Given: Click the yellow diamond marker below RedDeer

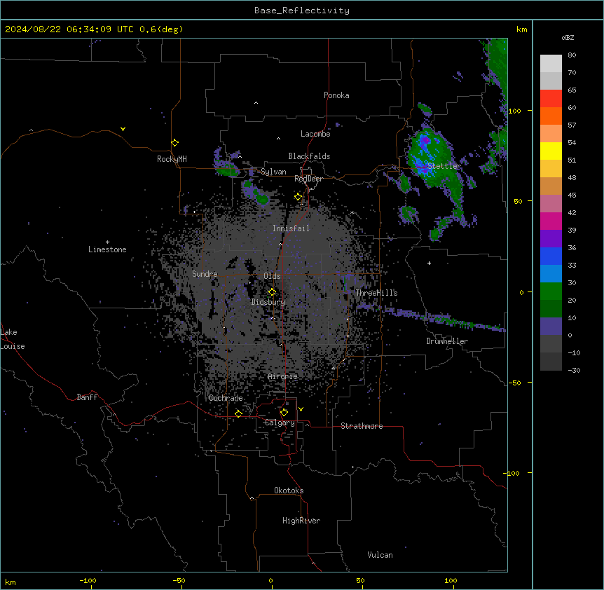Looking at the screenshot, I should tap(298, 197).
